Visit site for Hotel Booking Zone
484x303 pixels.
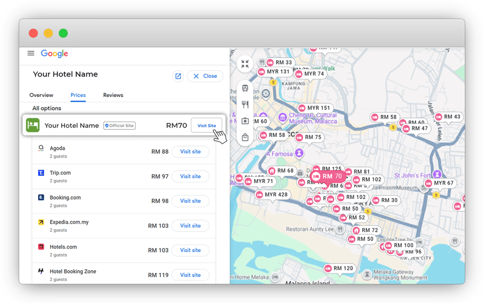[190, 275]
